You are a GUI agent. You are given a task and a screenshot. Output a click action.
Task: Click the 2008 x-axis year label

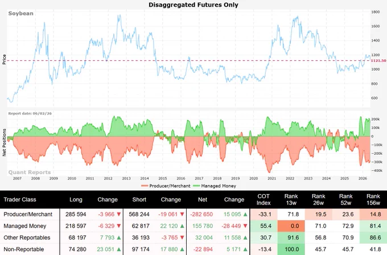tap(35, 178)
